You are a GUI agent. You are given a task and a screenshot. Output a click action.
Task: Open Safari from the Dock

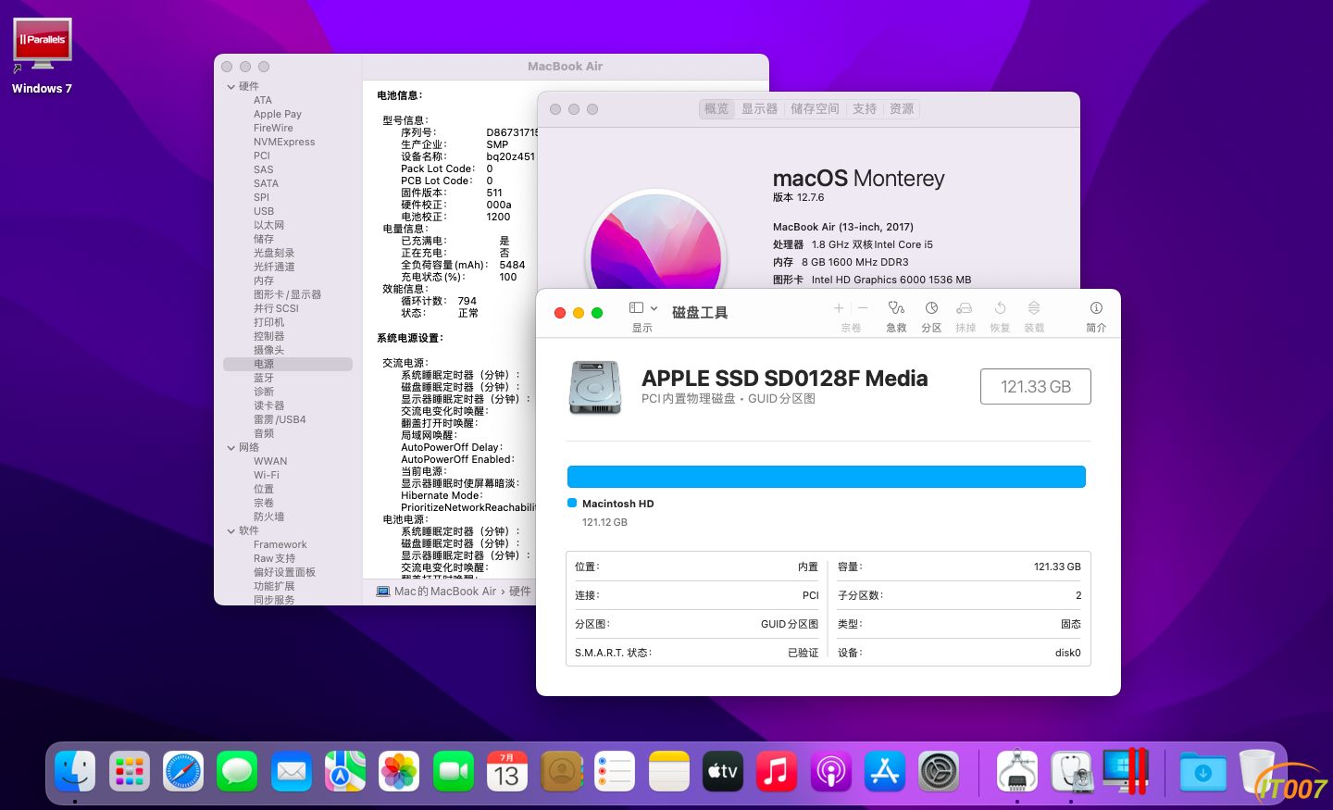[x=183, y=771]
